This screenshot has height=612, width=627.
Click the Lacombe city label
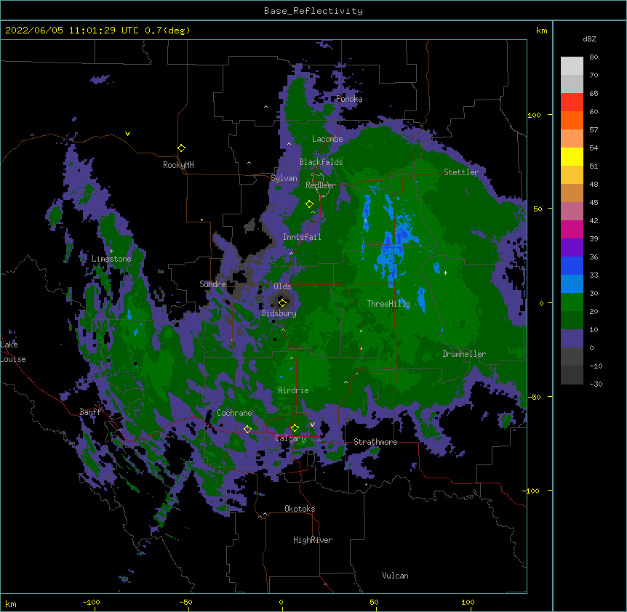pyautogui.click(x=327, y=139)
